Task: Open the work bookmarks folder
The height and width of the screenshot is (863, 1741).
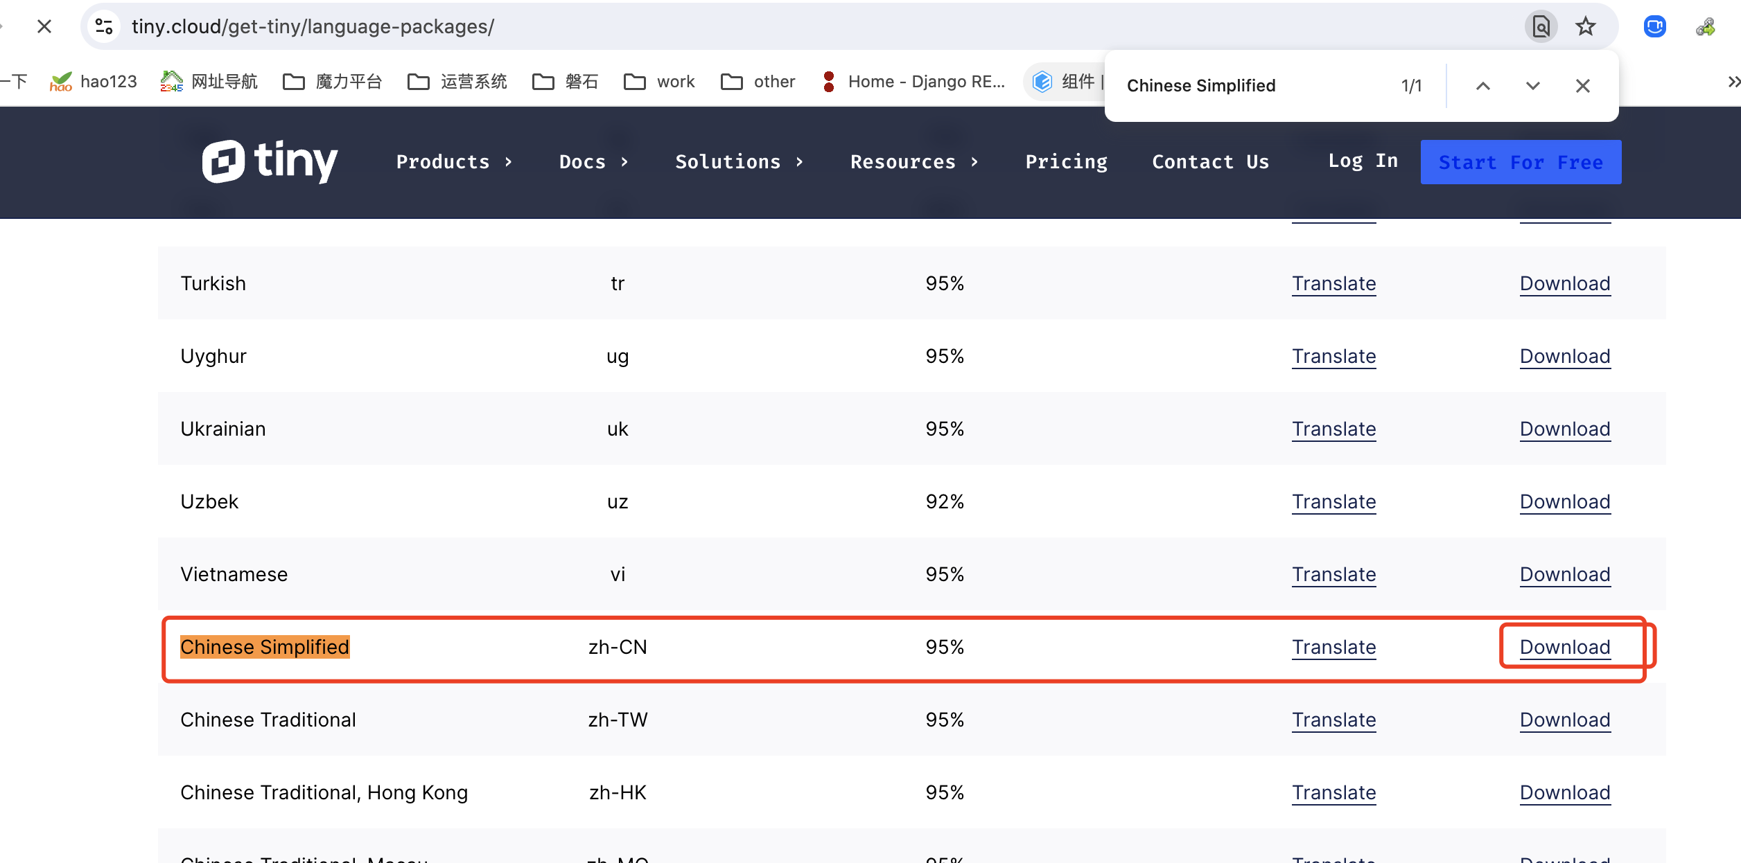Action: coord(659,82)
